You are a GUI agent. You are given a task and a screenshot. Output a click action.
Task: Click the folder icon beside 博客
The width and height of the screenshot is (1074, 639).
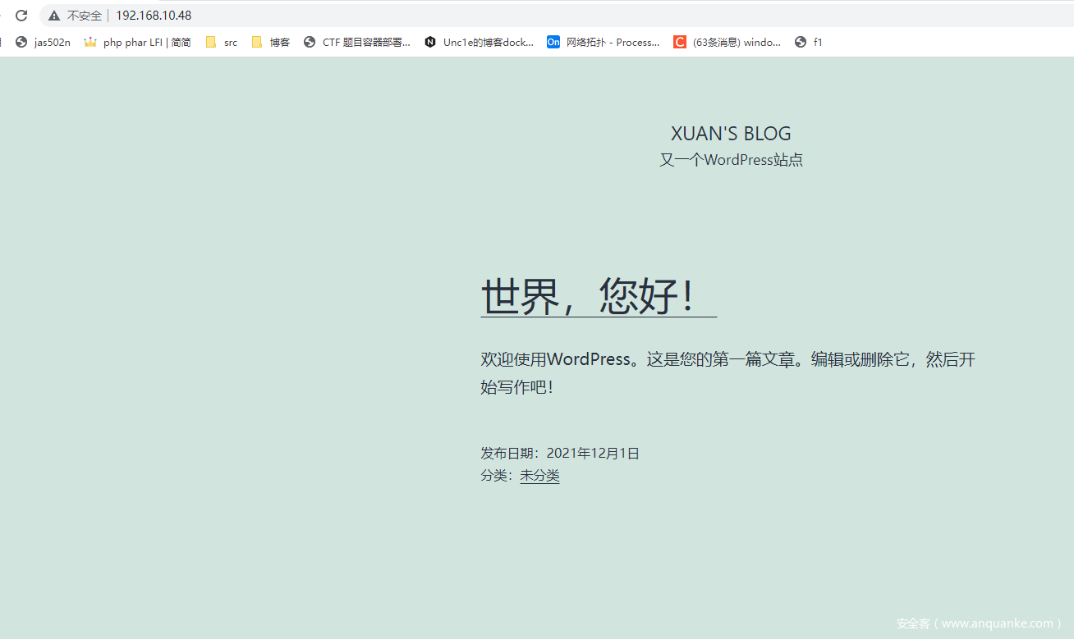(257, 42)
